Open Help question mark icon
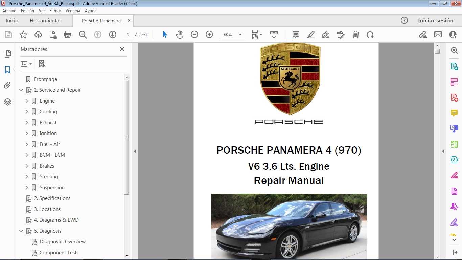Screen dimensions: 462x260 pos(404,20)
